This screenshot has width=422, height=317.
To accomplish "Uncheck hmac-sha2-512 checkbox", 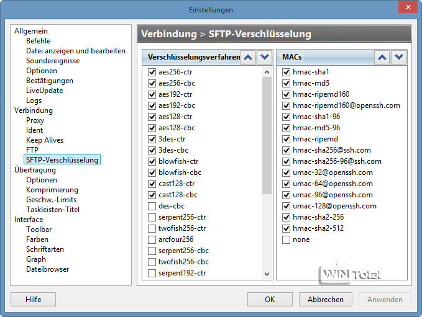I will [x=286, y=228].
